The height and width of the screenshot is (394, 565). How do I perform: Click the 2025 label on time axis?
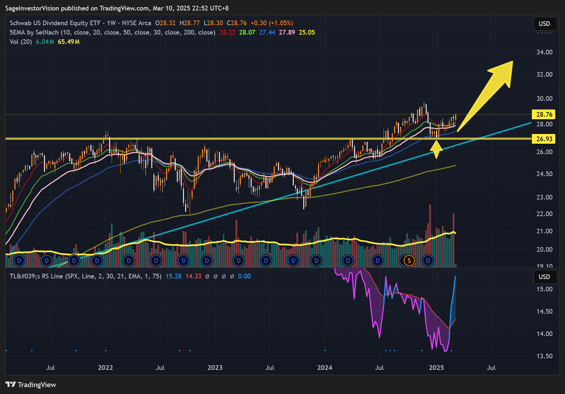click(x=436, y=368)
